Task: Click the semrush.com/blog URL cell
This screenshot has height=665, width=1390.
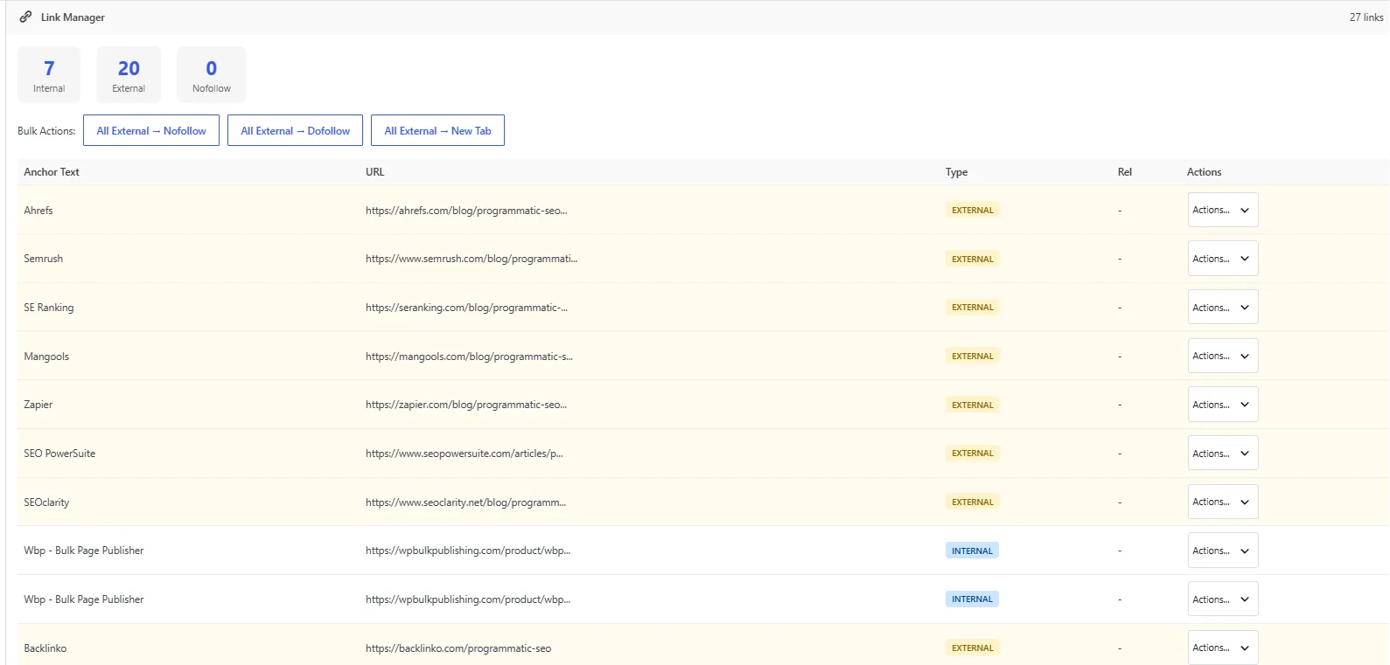Action: [471, 259]
